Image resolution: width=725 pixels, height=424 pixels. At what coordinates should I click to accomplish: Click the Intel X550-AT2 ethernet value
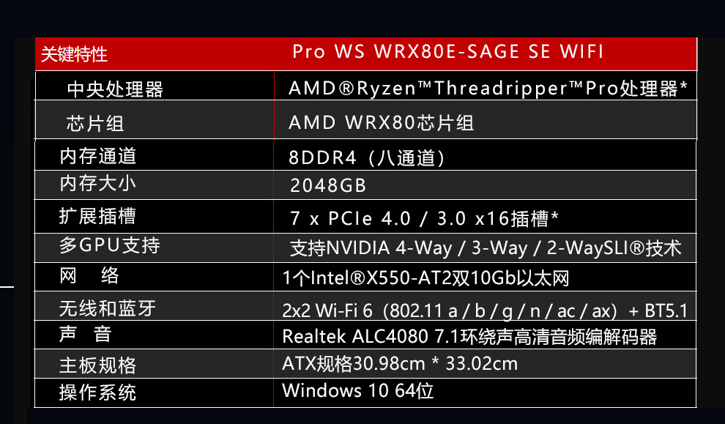point(425,278)
